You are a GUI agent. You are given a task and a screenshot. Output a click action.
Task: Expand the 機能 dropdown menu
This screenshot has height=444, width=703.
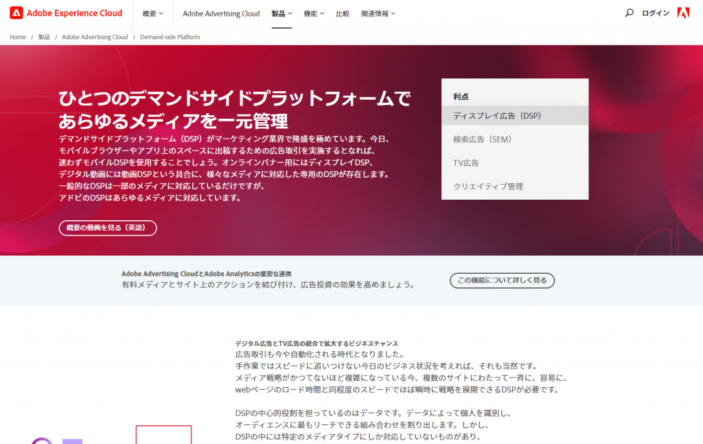[314, 14]
